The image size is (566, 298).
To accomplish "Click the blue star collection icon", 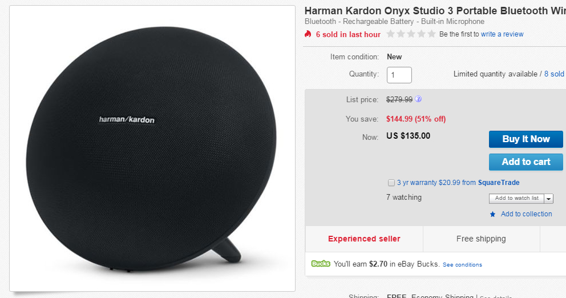I will point(492,214).
